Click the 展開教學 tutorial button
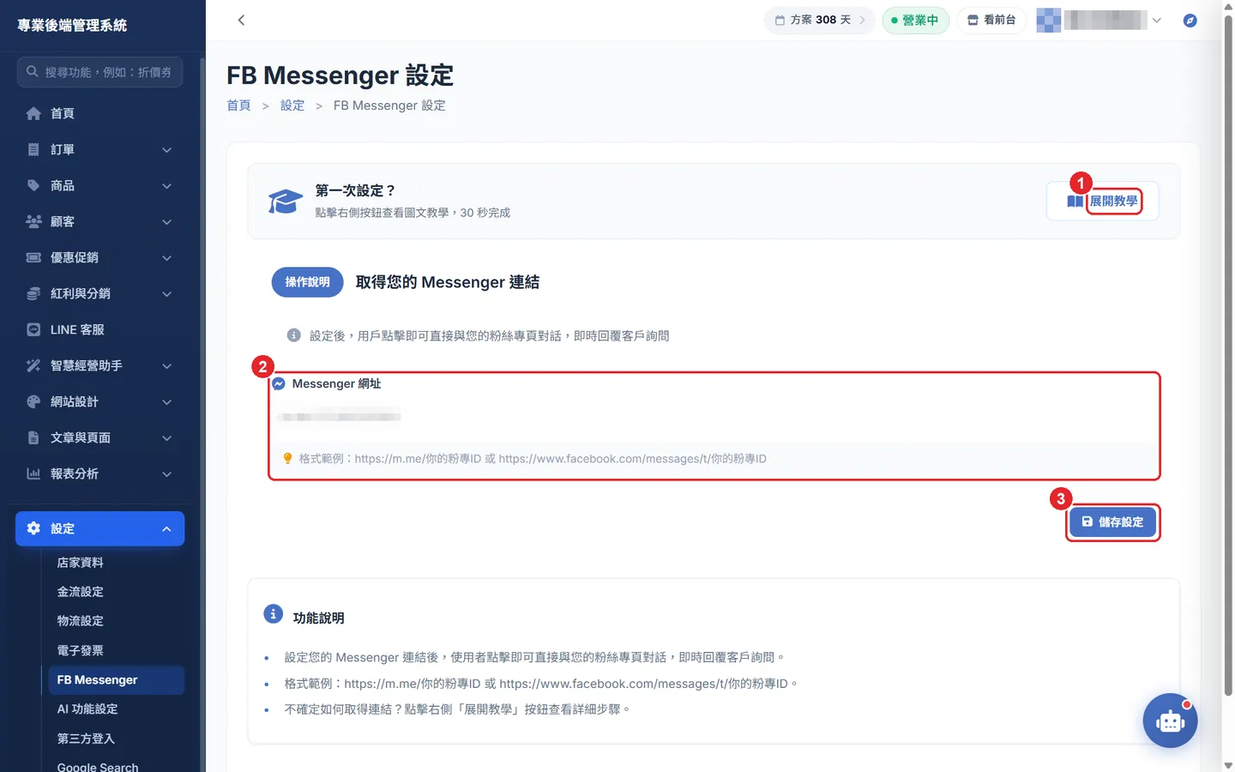1235x772 pixels. coord(1102,202)
